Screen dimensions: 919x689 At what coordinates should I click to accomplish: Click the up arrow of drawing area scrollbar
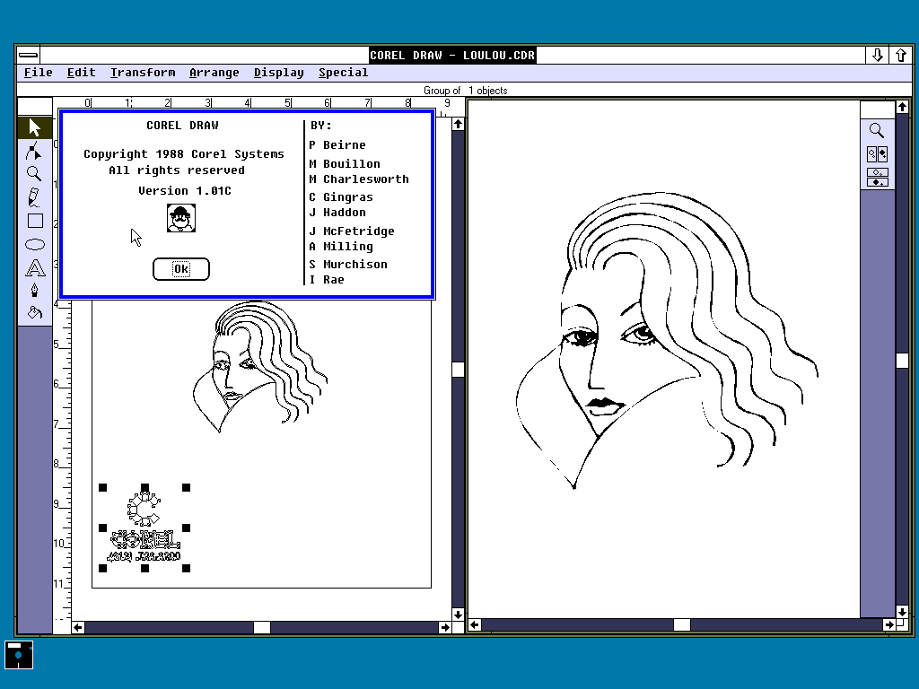[x=459, y=124]
